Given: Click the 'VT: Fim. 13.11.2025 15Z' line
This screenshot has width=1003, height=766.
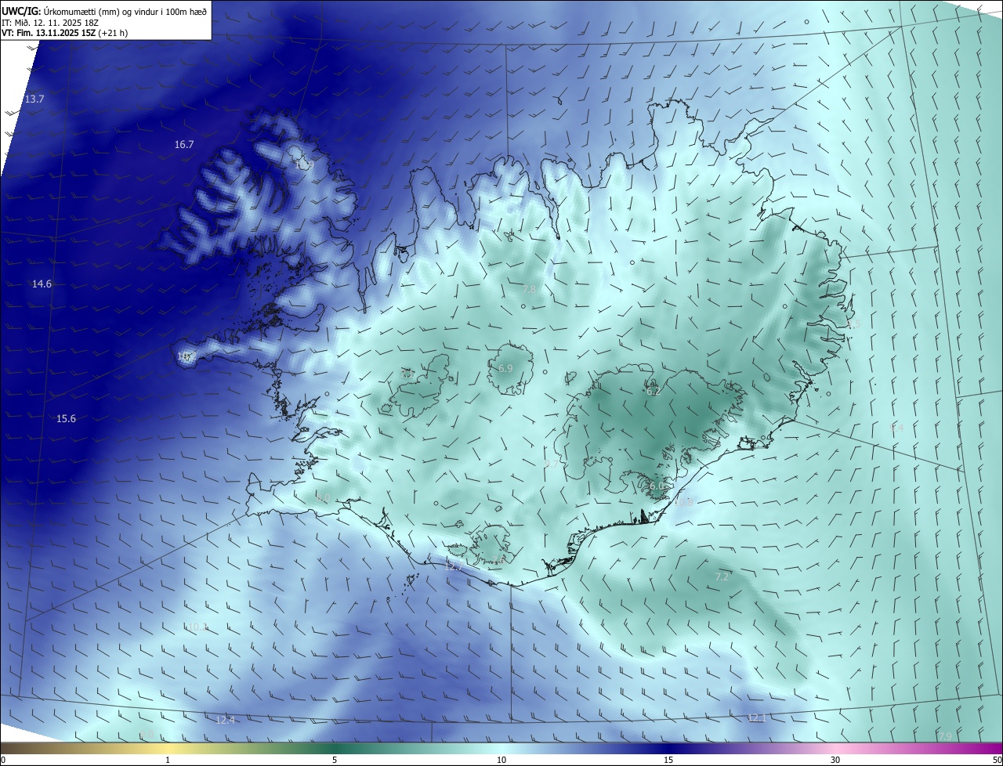Looking at the screenshot, I should coord(65,33).
